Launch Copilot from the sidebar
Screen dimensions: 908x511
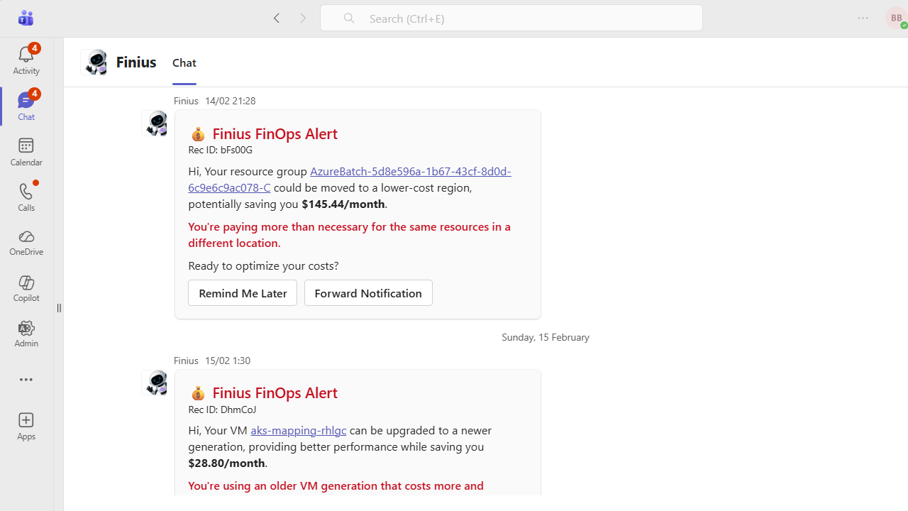click(x=26, y=288)
